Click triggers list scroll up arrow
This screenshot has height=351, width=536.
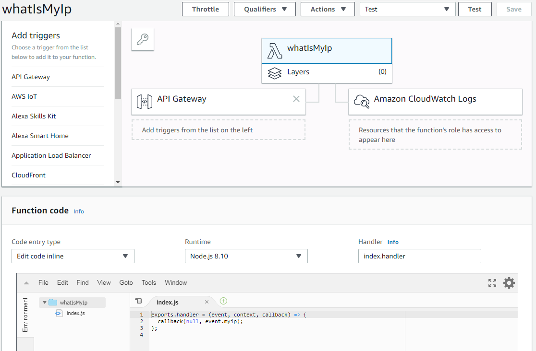click(118, 23)
